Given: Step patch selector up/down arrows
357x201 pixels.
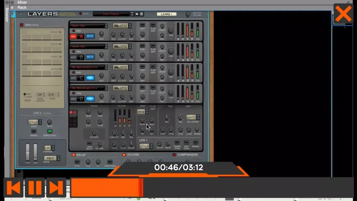Looking at the screenshot, I should click(x=132, y=14).
